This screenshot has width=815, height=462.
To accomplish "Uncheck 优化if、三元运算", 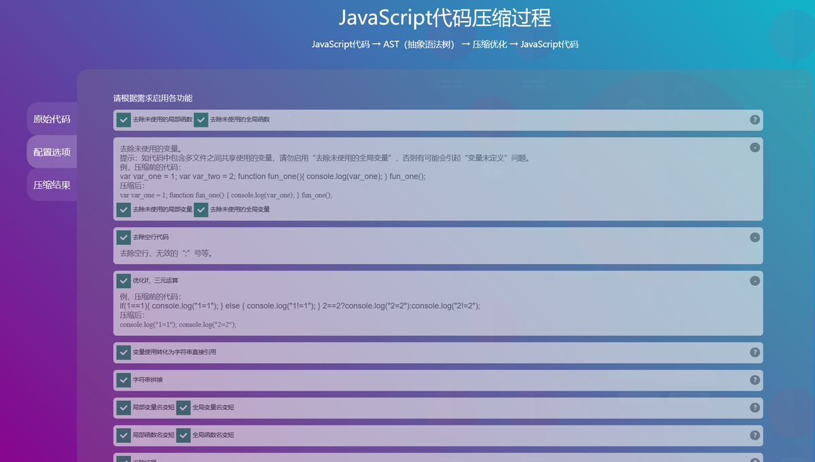I will pyautogui.click(x=124, y=280).
